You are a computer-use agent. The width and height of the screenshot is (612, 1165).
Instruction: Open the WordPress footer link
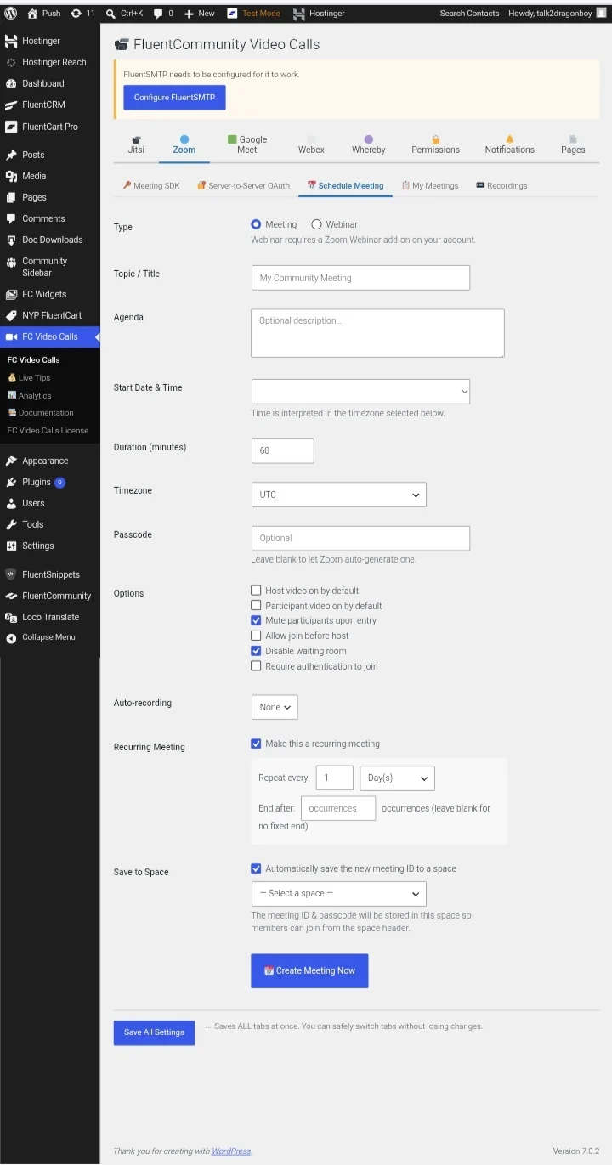pos(231,1151)
